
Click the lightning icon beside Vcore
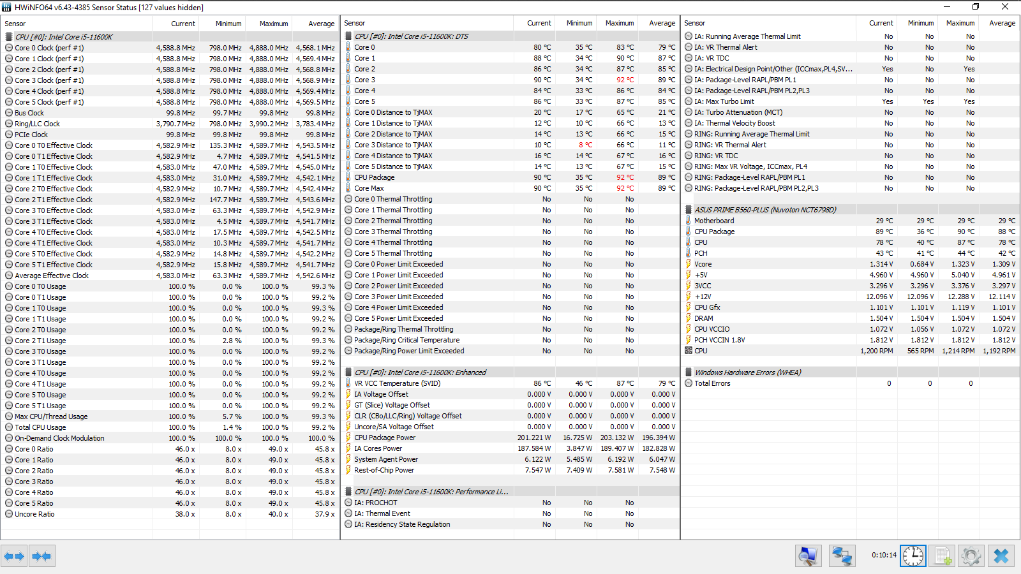(x=689, y=264)
